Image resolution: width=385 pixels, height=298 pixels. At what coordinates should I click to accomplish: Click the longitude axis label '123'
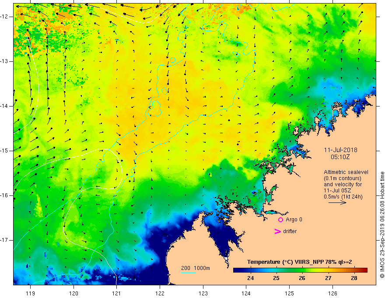(x=203, y=293)
